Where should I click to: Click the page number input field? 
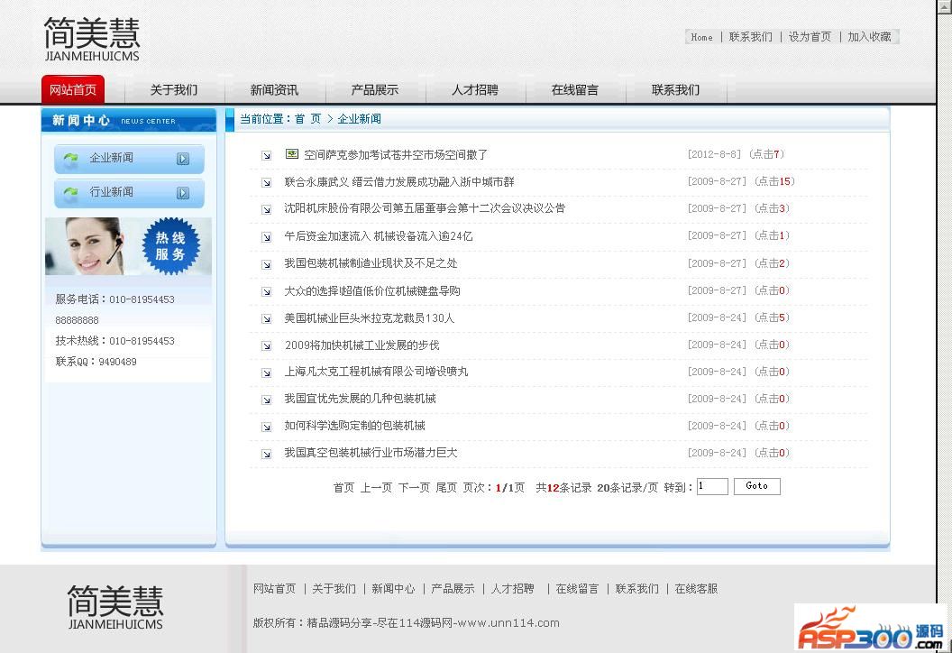click(x=711, y=487)
